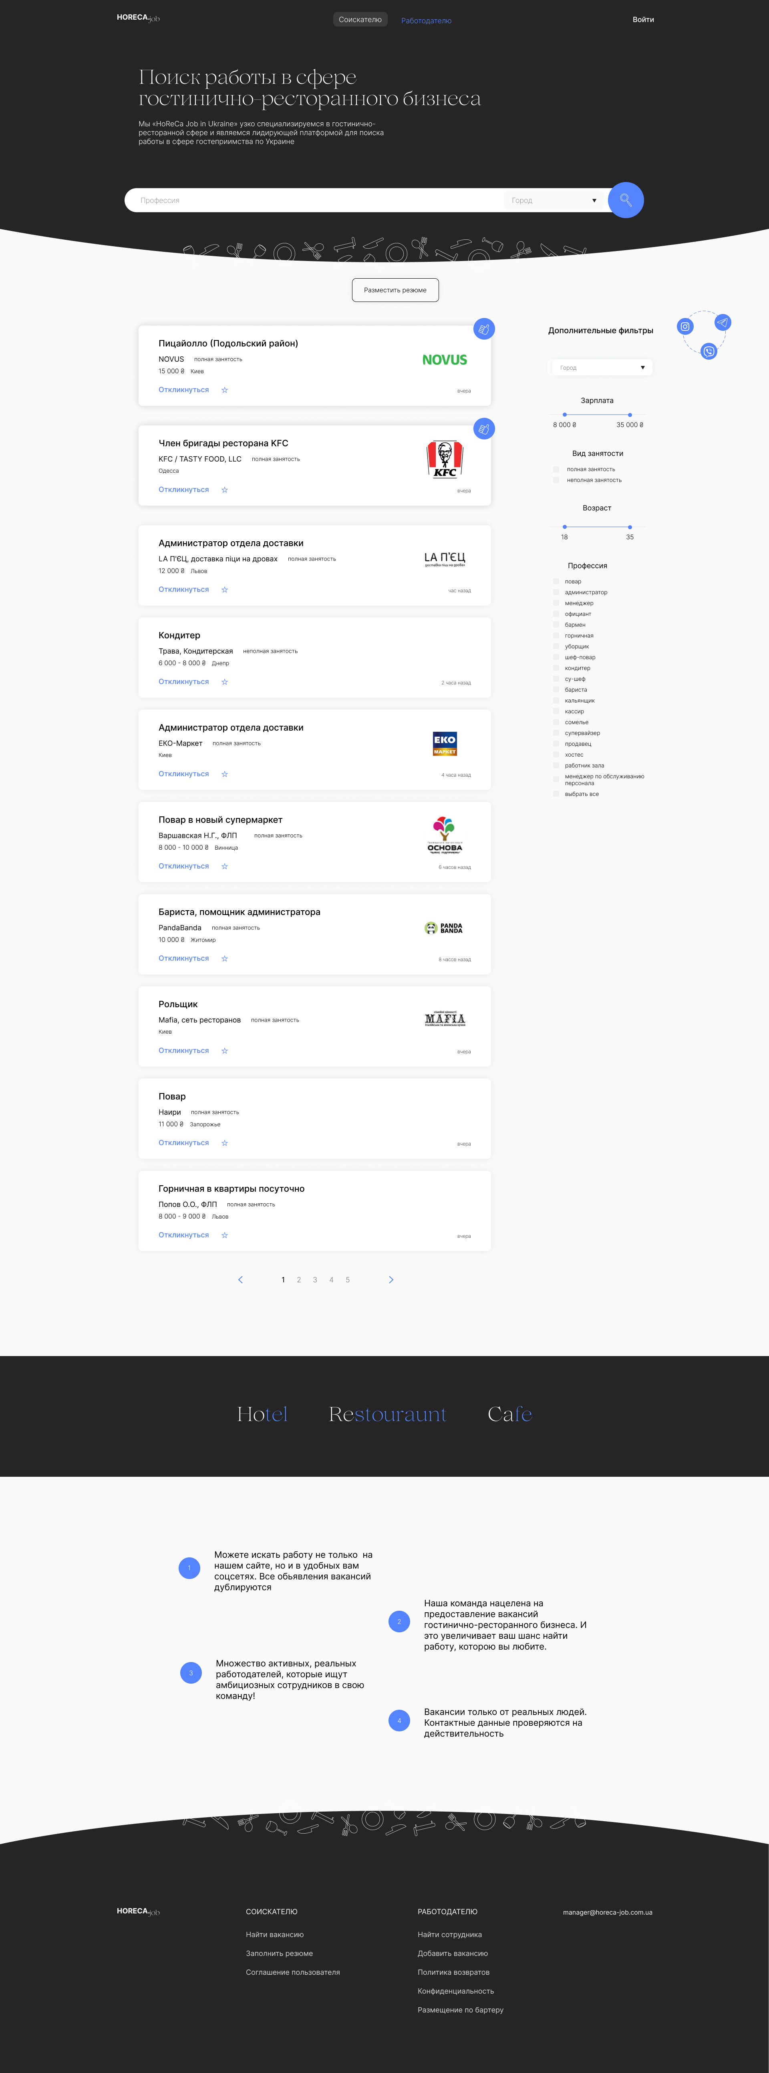Star the Бариста, помощник администратора vacancy
Image resolution: width=769 pixels, height=2073 pixels.
224,958
